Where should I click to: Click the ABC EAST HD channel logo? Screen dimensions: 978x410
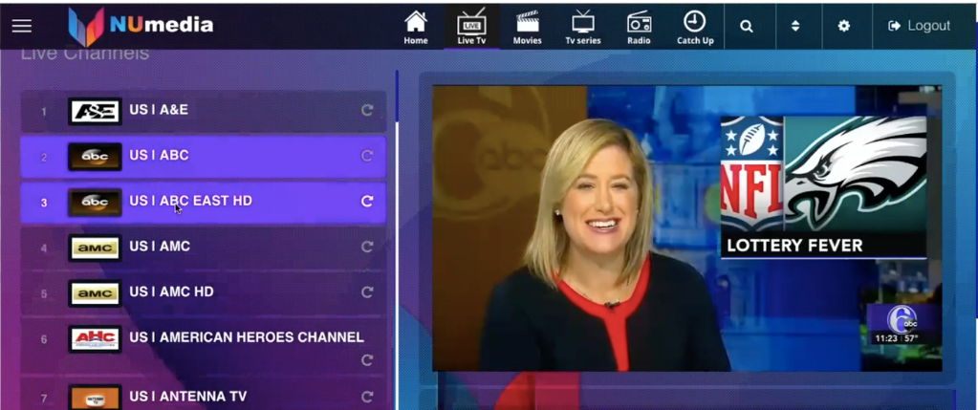pyautogui.click(x=95, y=203)
